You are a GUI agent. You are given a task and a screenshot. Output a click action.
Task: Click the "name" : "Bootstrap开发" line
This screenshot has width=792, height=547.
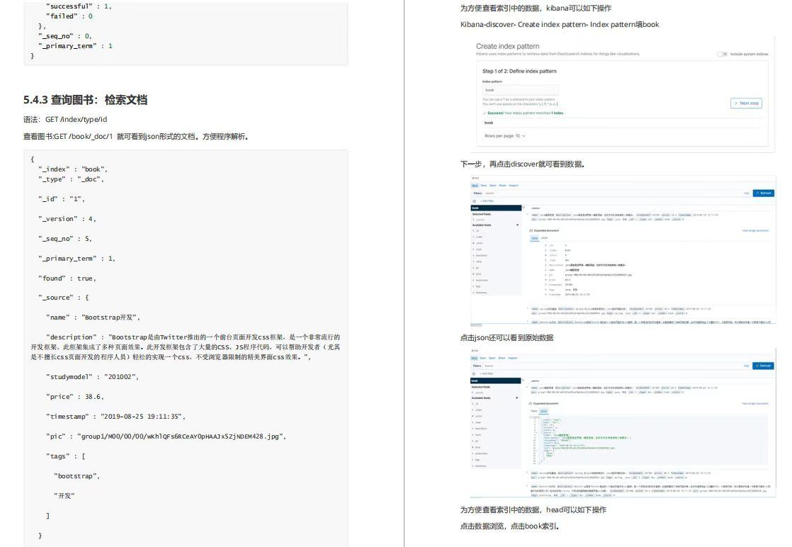[x=93, y=317]
